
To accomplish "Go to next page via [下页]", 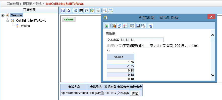I will click(x=126, y=46).
